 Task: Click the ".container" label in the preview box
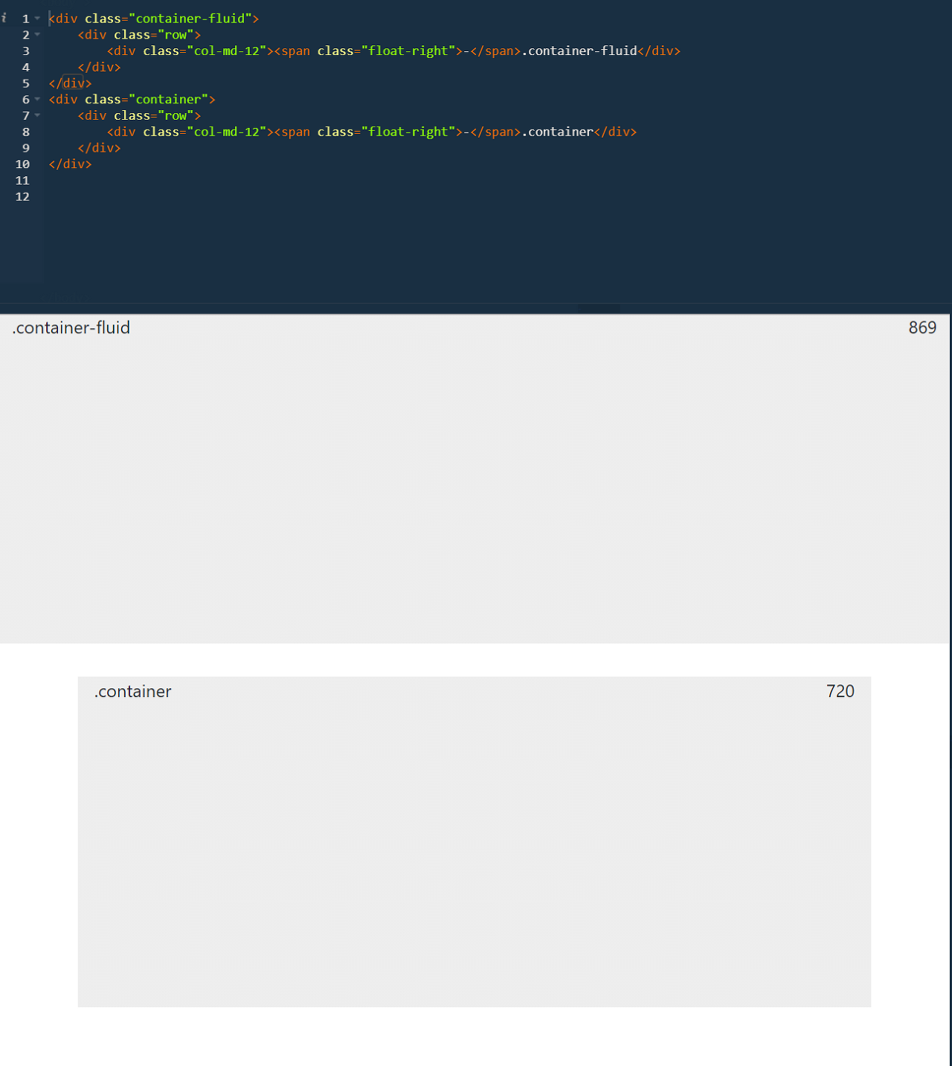[133, 692]
